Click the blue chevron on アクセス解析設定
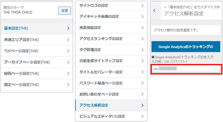Screen dimensions: 223x122 143,105
